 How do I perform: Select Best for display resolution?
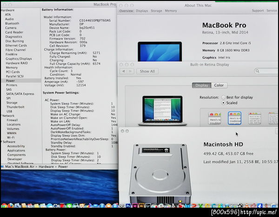(223, 97)
